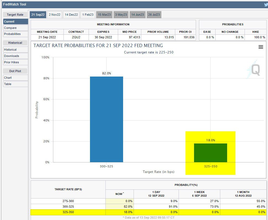Open the 15 Mar23 meeting tab
This screenshot has width=268, height=220.
tap(104, 15)
